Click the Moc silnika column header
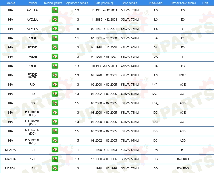 point(130,3)
